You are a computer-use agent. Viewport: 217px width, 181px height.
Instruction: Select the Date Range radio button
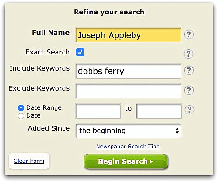click(21, 108)
